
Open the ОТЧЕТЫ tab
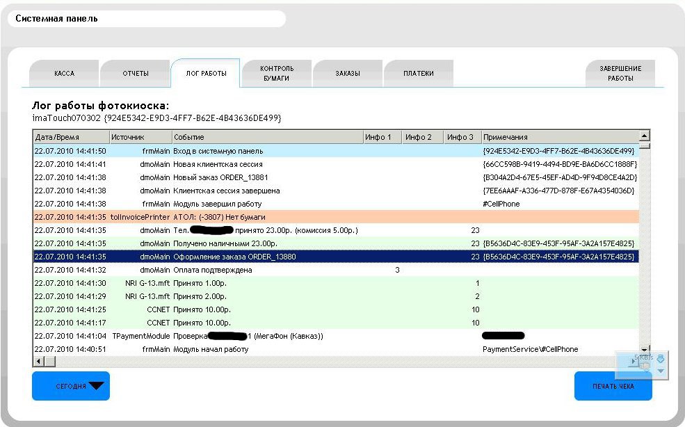136,74
